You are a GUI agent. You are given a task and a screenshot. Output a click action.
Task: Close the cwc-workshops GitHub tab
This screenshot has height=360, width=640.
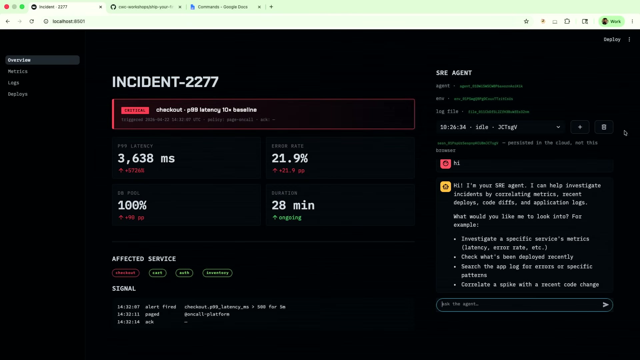[180, 7]
